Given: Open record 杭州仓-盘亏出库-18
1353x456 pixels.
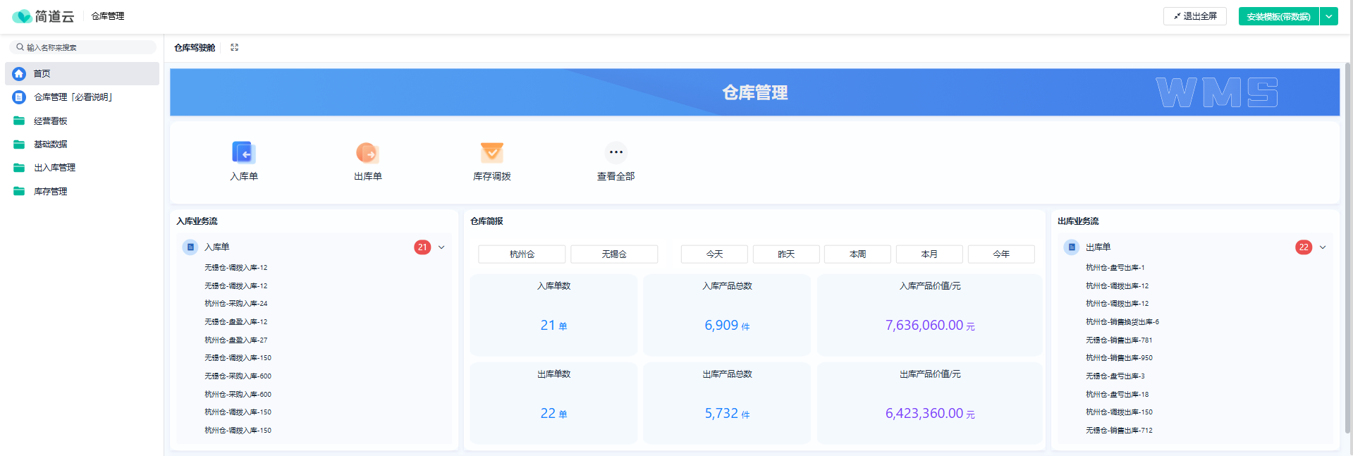Looking at the screenshot, I should point(1117,395).
